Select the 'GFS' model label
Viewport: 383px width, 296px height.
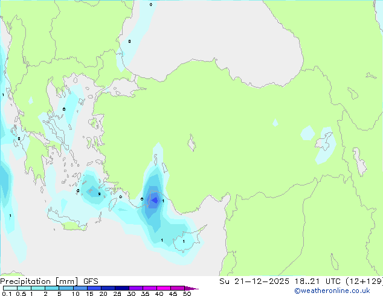pyautogui.click(x=91, y=282)
